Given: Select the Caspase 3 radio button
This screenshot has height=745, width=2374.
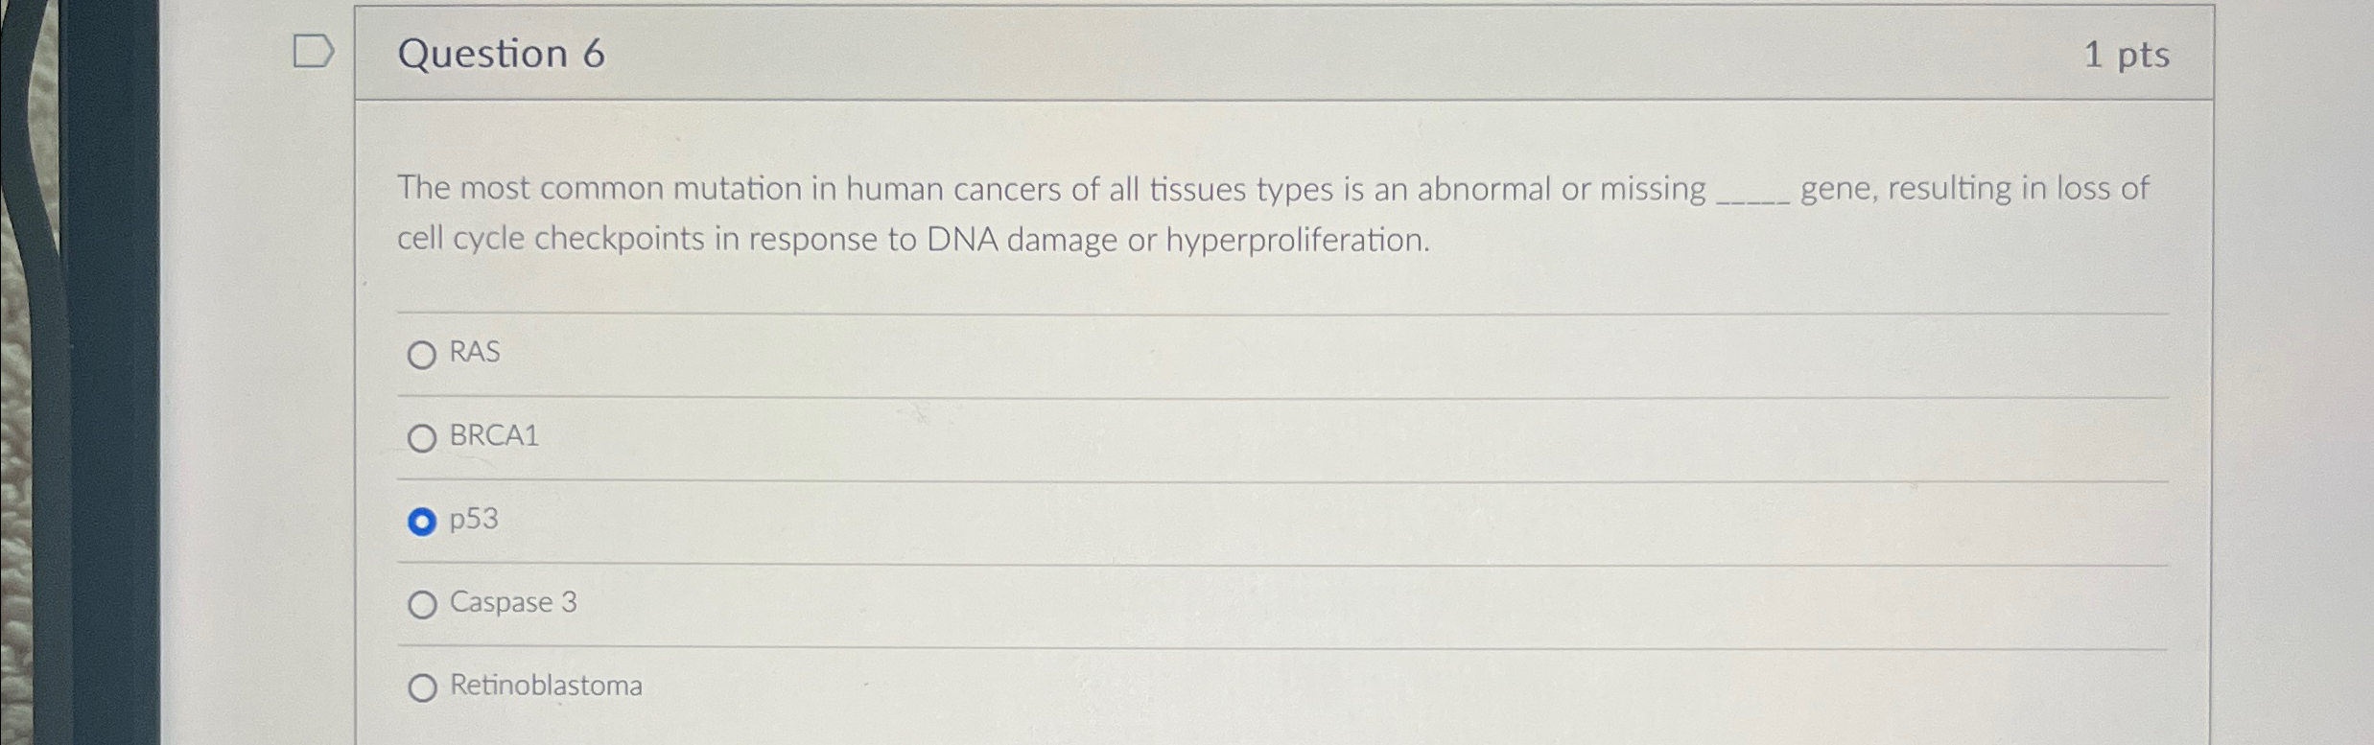Looking at the screenshot, I should point(422,604).
